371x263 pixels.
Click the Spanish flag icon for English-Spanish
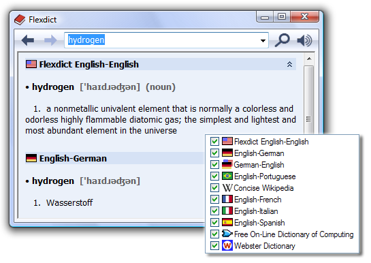click(x=227, y=222)
